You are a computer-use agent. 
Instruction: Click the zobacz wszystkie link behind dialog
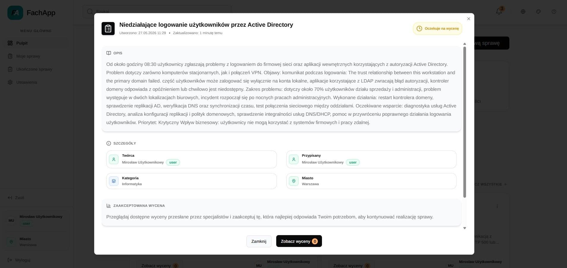click(x=490, y=184)
